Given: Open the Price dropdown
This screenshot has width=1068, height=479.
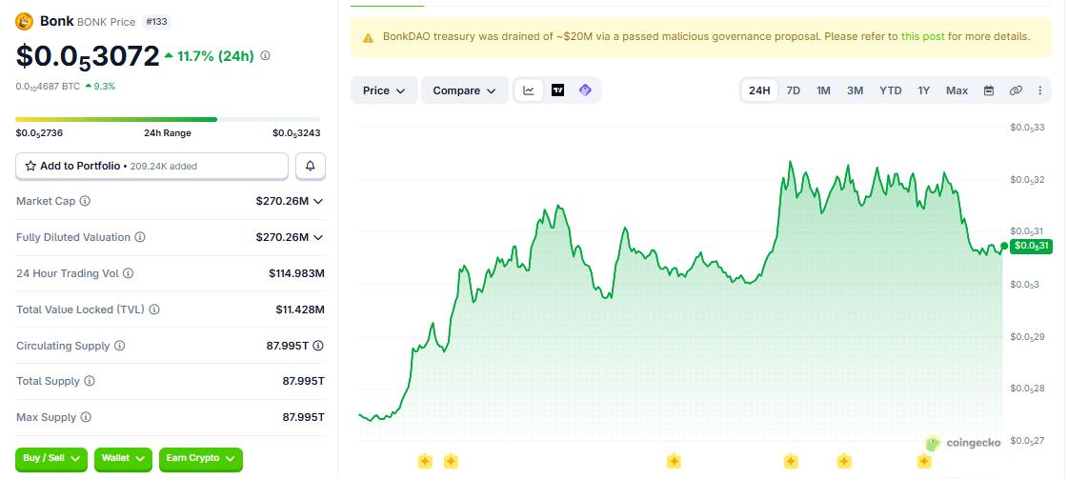Looking at the screenshot, I should 384,90.
